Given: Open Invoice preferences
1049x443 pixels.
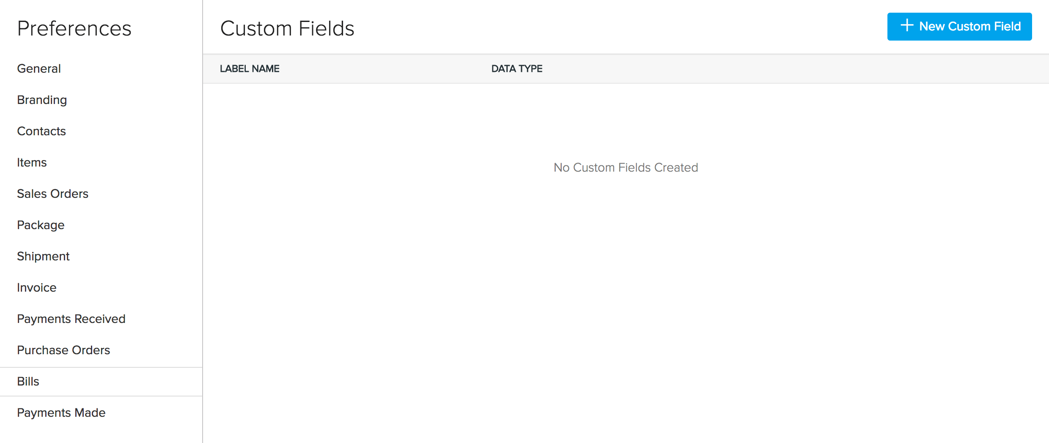Looking at the screenshot, I should tap(36, 287).
